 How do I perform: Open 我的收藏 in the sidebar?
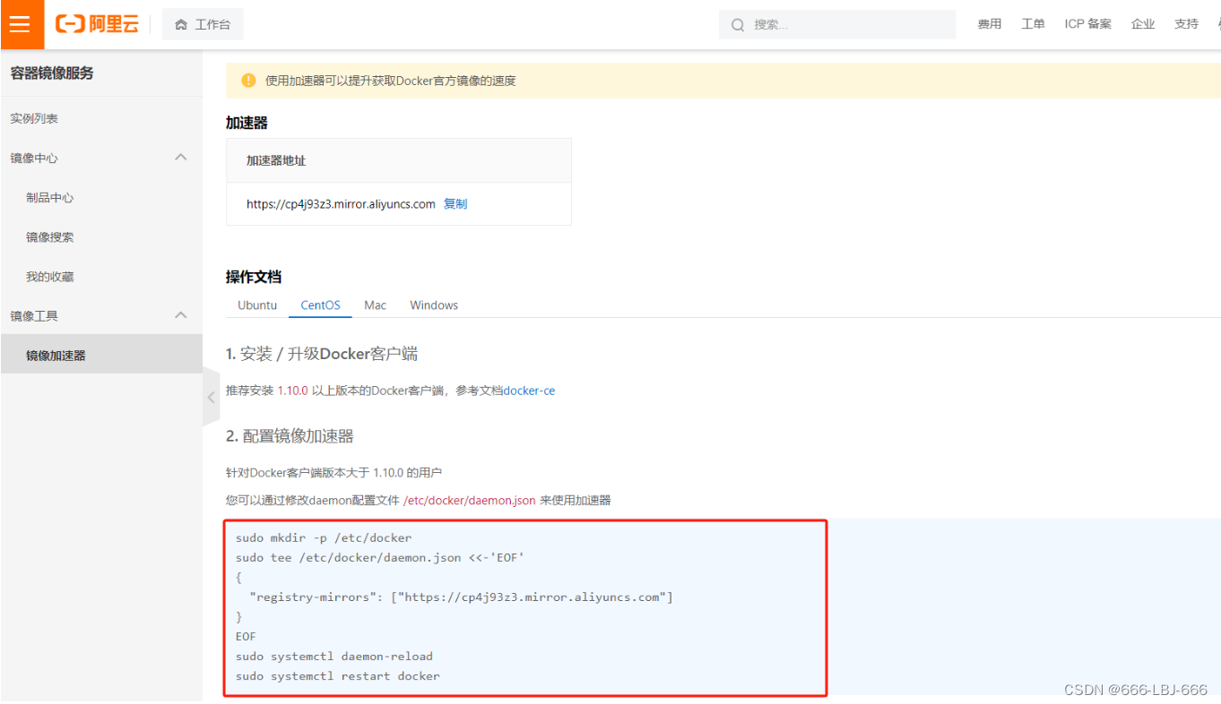50,277
